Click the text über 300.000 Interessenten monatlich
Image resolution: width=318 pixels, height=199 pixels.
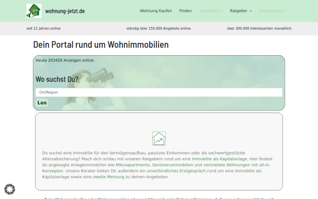click(x=259, y=29)
